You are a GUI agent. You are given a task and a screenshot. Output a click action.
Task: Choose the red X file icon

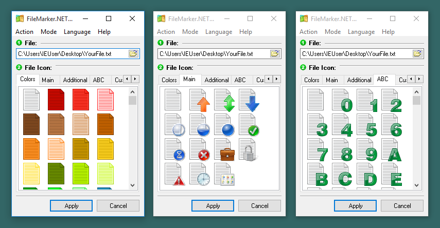click(x=200, y=149)
